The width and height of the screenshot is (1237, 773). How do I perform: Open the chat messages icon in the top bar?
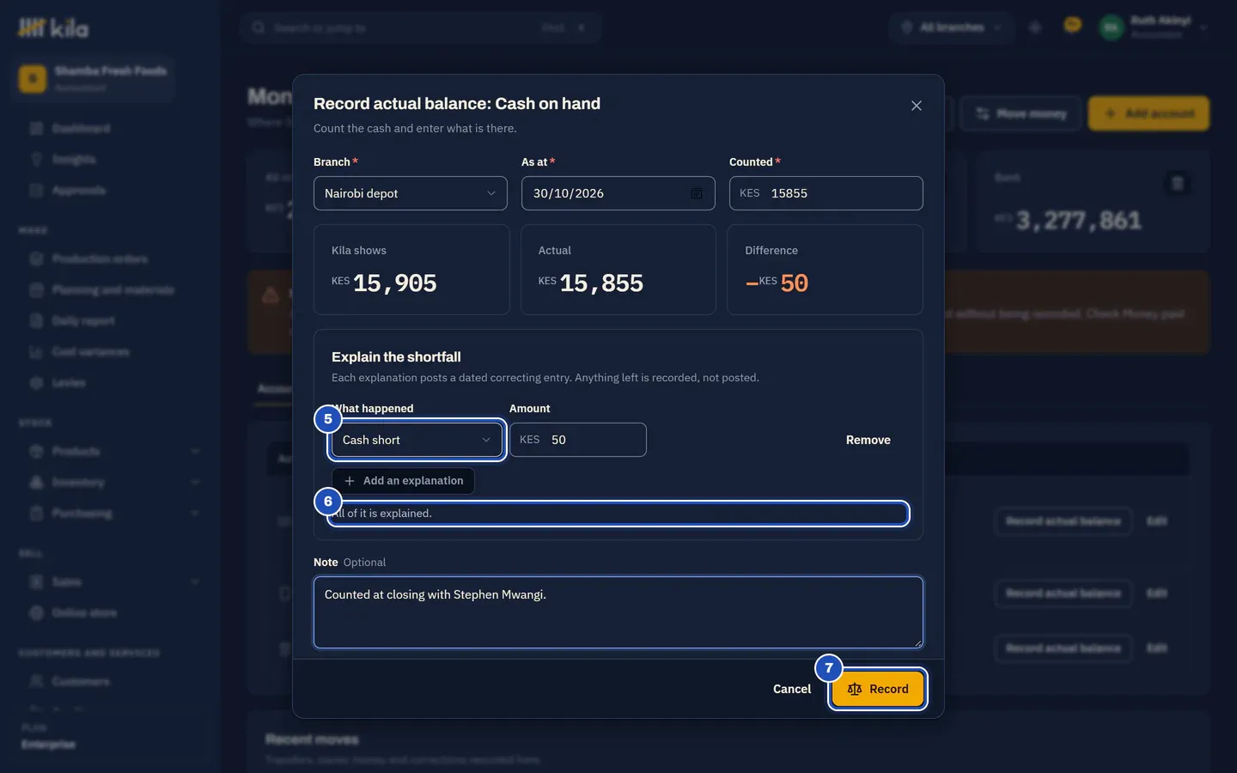[x=1072, y=26]
